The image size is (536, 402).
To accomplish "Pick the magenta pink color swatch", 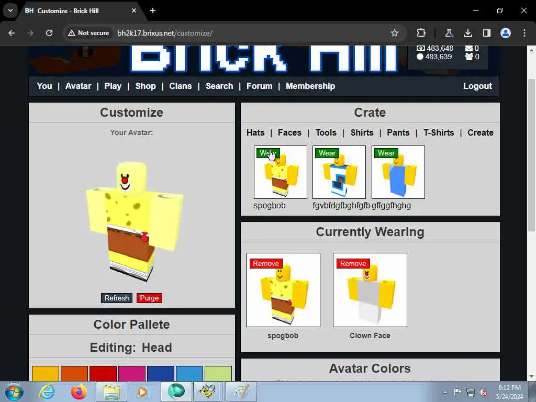I will 132,373.
